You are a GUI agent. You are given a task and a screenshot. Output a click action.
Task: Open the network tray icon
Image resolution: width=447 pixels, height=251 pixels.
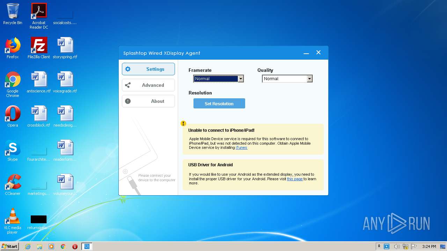(x=405, y=246)
